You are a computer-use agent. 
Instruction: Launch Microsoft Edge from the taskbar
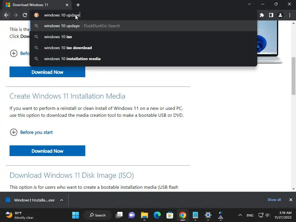click(x=157, y=215)
